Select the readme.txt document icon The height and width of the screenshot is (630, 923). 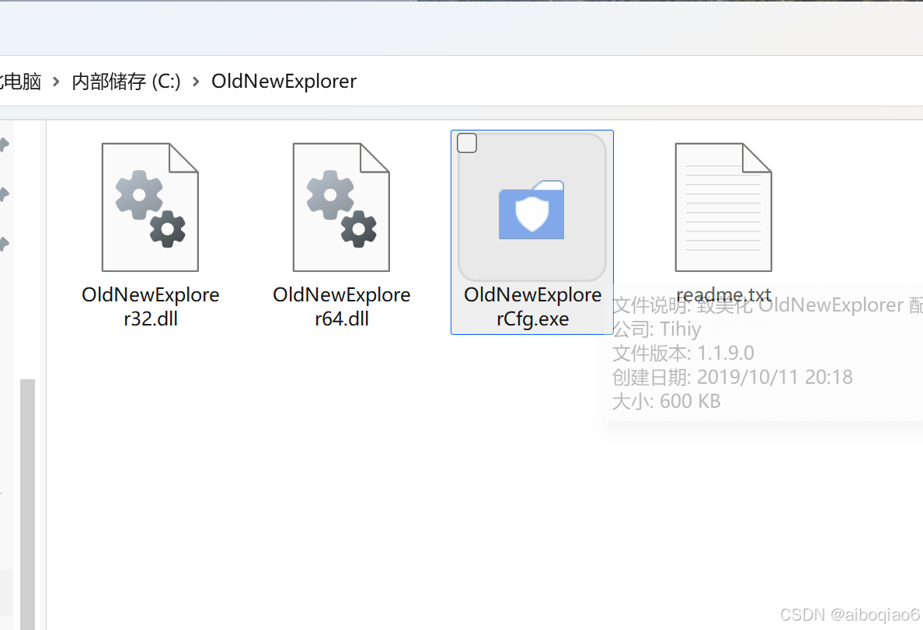point(723,207)
